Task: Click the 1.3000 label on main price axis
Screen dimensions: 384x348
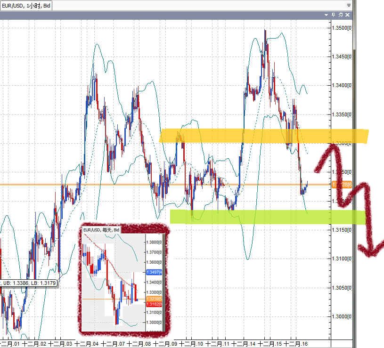Action: coord(342,316)
